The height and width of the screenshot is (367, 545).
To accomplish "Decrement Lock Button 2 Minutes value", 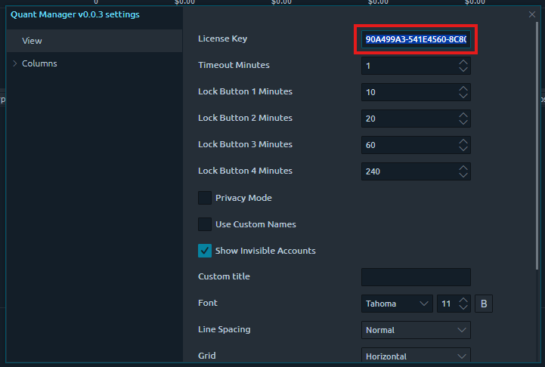I will [x=463, y=123].
